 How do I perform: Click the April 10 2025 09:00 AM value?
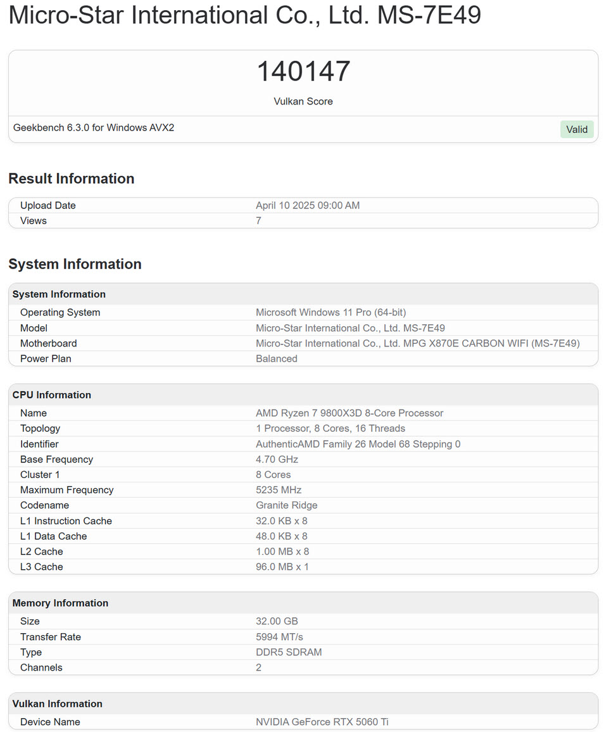coord(308,205)
